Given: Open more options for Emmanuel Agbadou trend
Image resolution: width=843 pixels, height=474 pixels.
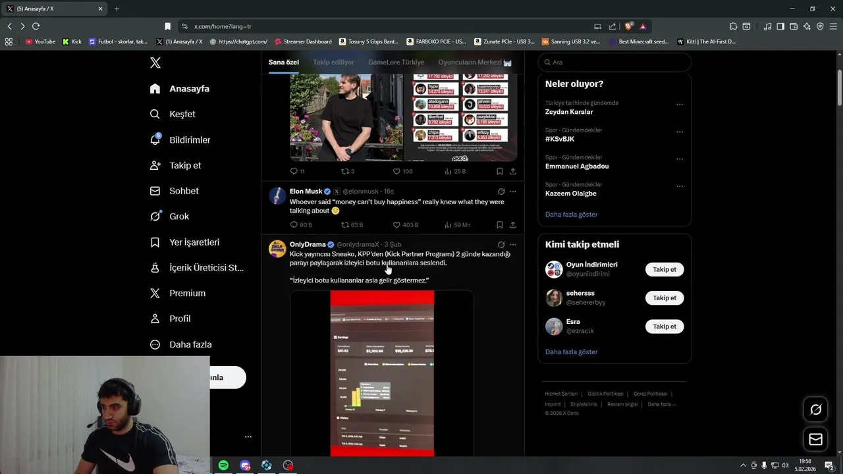Looking at the screenshot, I should (x=680, y=159).
